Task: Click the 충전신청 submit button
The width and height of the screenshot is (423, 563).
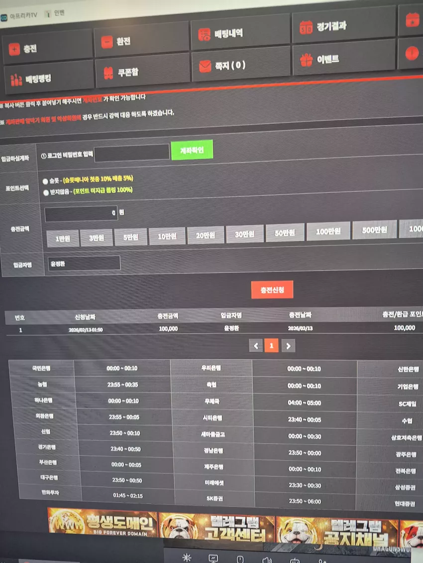Action: click(272, 290)
